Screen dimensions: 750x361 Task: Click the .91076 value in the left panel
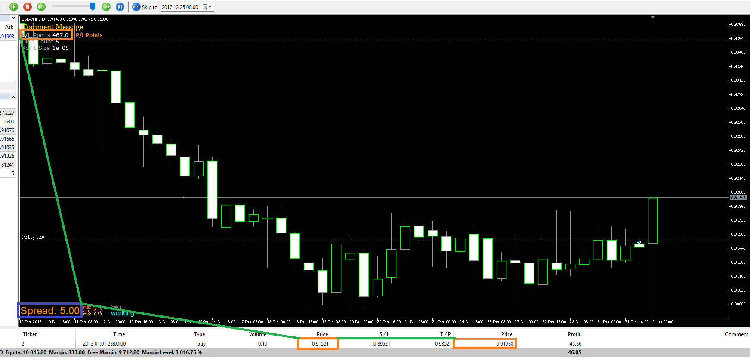point(7,130)
